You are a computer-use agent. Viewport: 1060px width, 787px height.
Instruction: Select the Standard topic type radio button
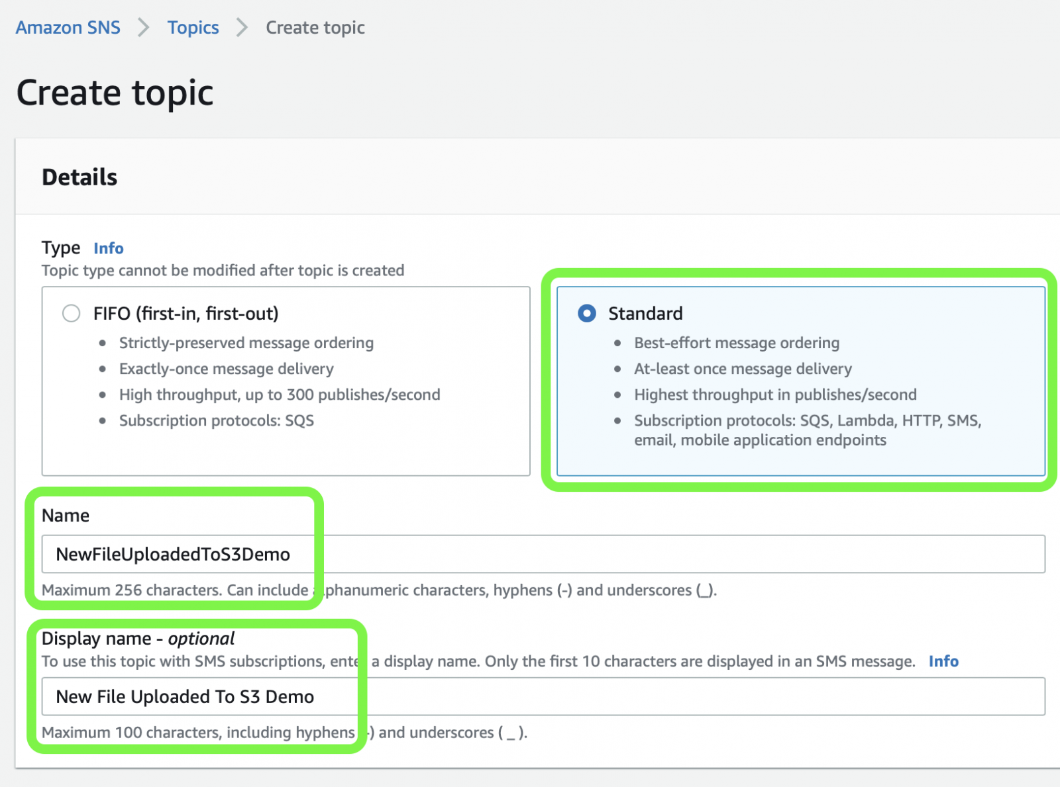(x=587, y=313)
